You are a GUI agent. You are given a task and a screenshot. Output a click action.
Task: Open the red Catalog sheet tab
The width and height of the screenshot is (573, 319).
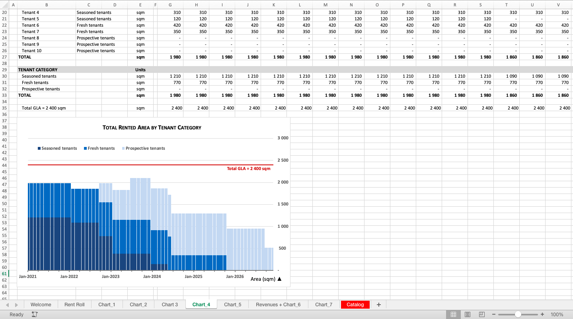click(355, 304)
